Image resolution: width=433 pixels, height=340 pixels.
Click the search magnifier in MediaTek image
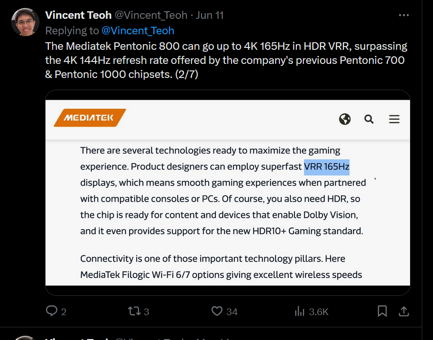click(369, 119)
